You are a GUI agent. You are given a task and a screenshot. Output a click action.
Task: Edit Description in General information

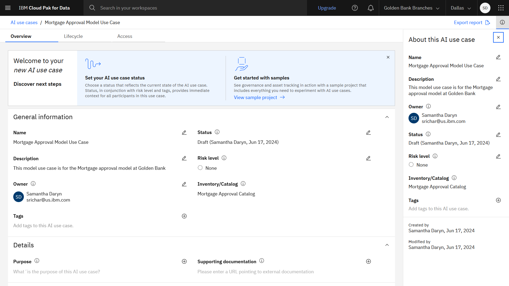(x=184, y=158)
